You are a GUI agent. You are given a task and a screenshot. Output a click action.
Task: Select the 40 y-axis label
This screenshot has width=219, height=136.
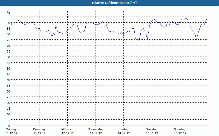coord(8,80)
